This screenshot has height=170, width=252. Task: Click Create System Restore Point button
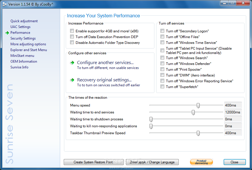[x=93, y=162]
